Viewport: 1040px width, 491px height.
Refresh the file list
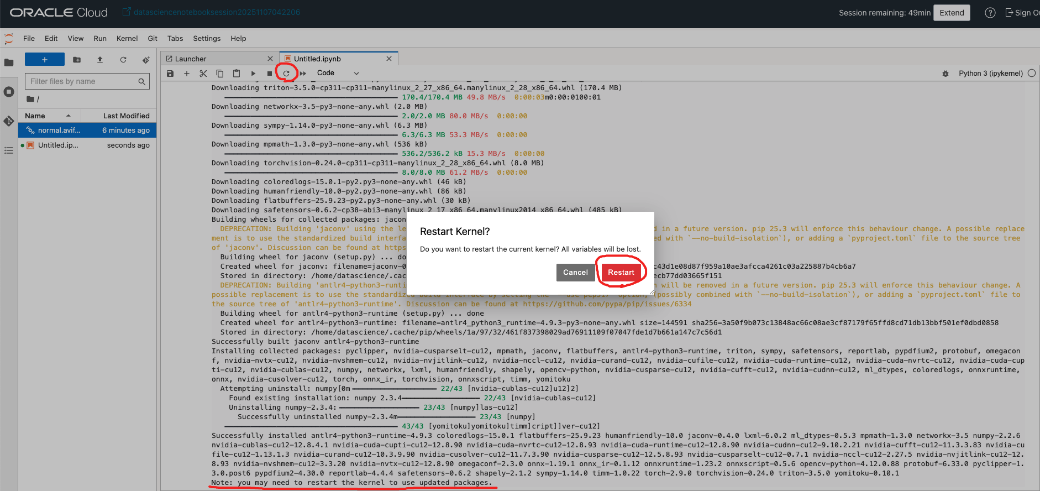123,60
